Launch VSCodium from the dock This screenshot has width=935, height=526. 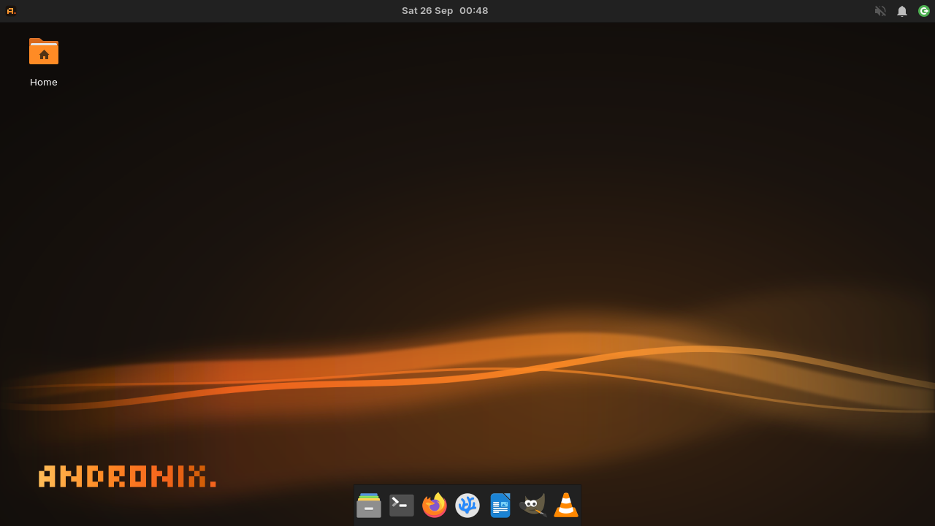pyautogui.click(x=467, y=506)
